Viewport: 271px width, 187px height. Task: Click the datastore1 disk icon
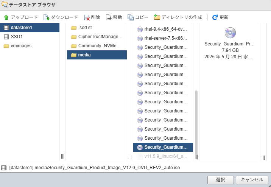click(x=6, y=28)
